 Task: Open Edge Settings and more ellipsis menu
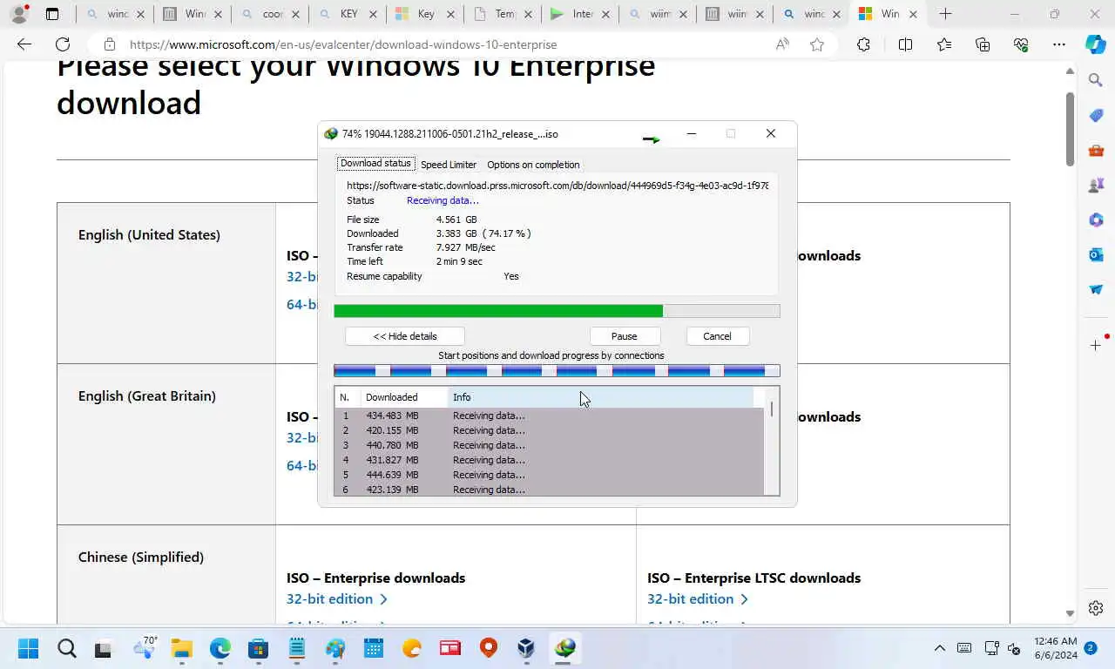coord(1059,44)
